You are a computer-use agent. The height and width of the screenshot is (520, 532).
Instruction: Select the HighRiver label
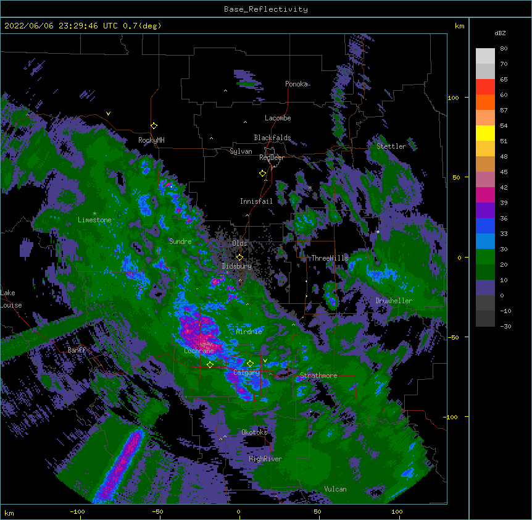[x=265, y=459]
